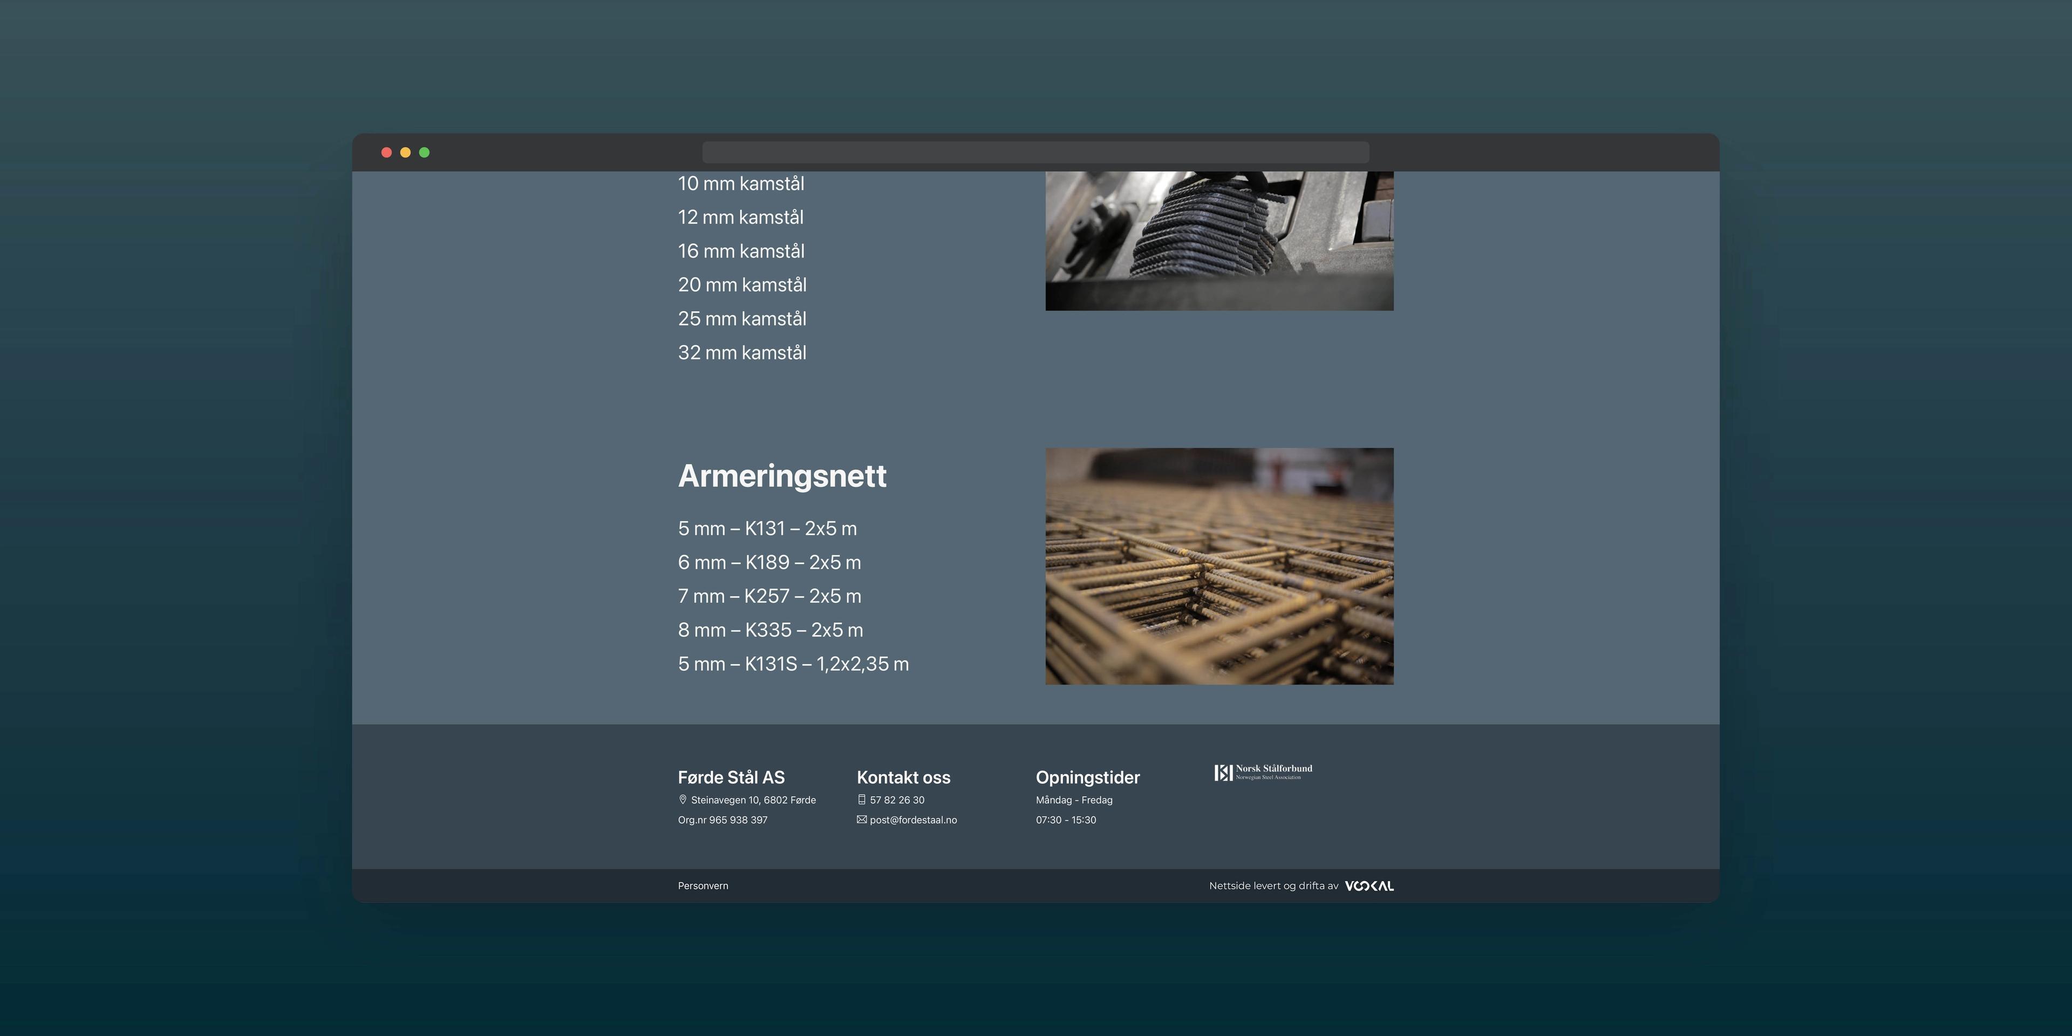This screenshot has width=2072, height=1036.
Task: Click the yellow minimize window dot
Action: coord(405,153)
